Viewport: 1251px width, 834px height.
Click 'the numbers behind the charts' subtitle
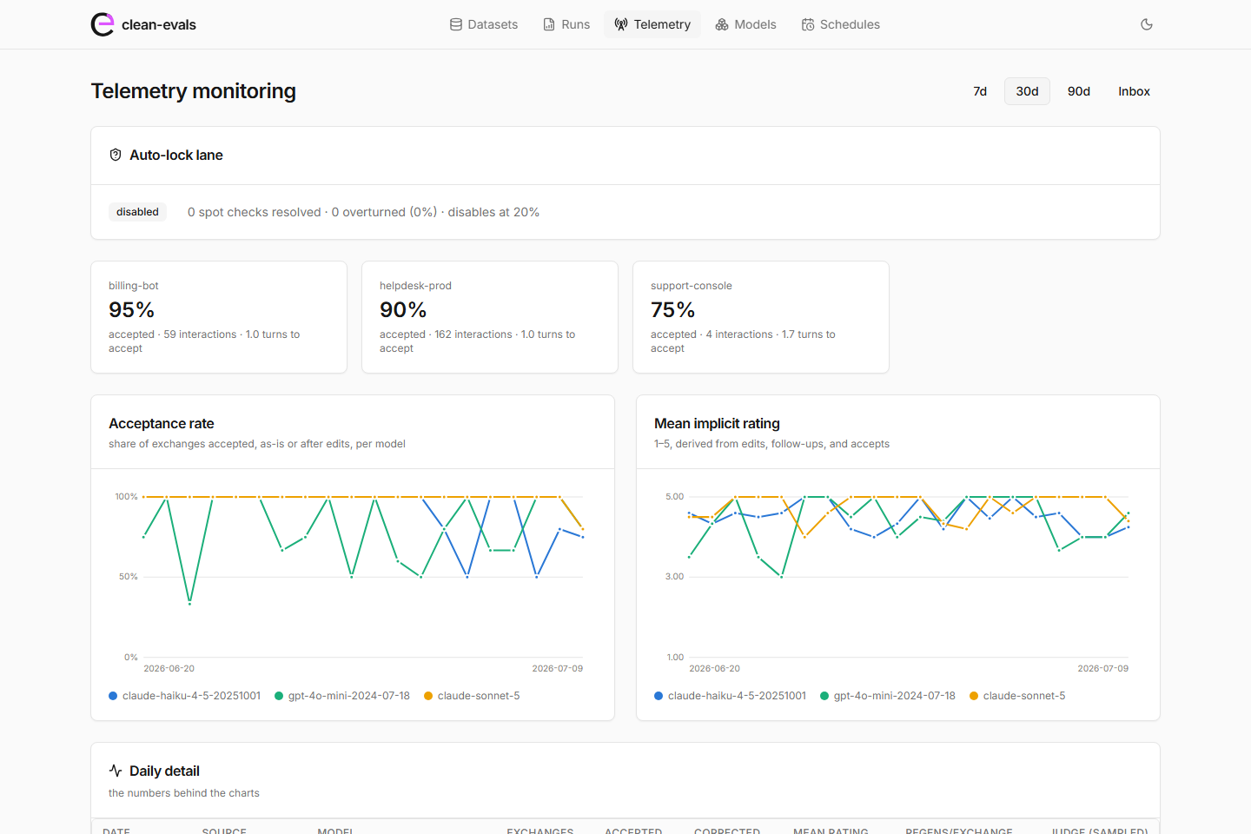(184, 793)
